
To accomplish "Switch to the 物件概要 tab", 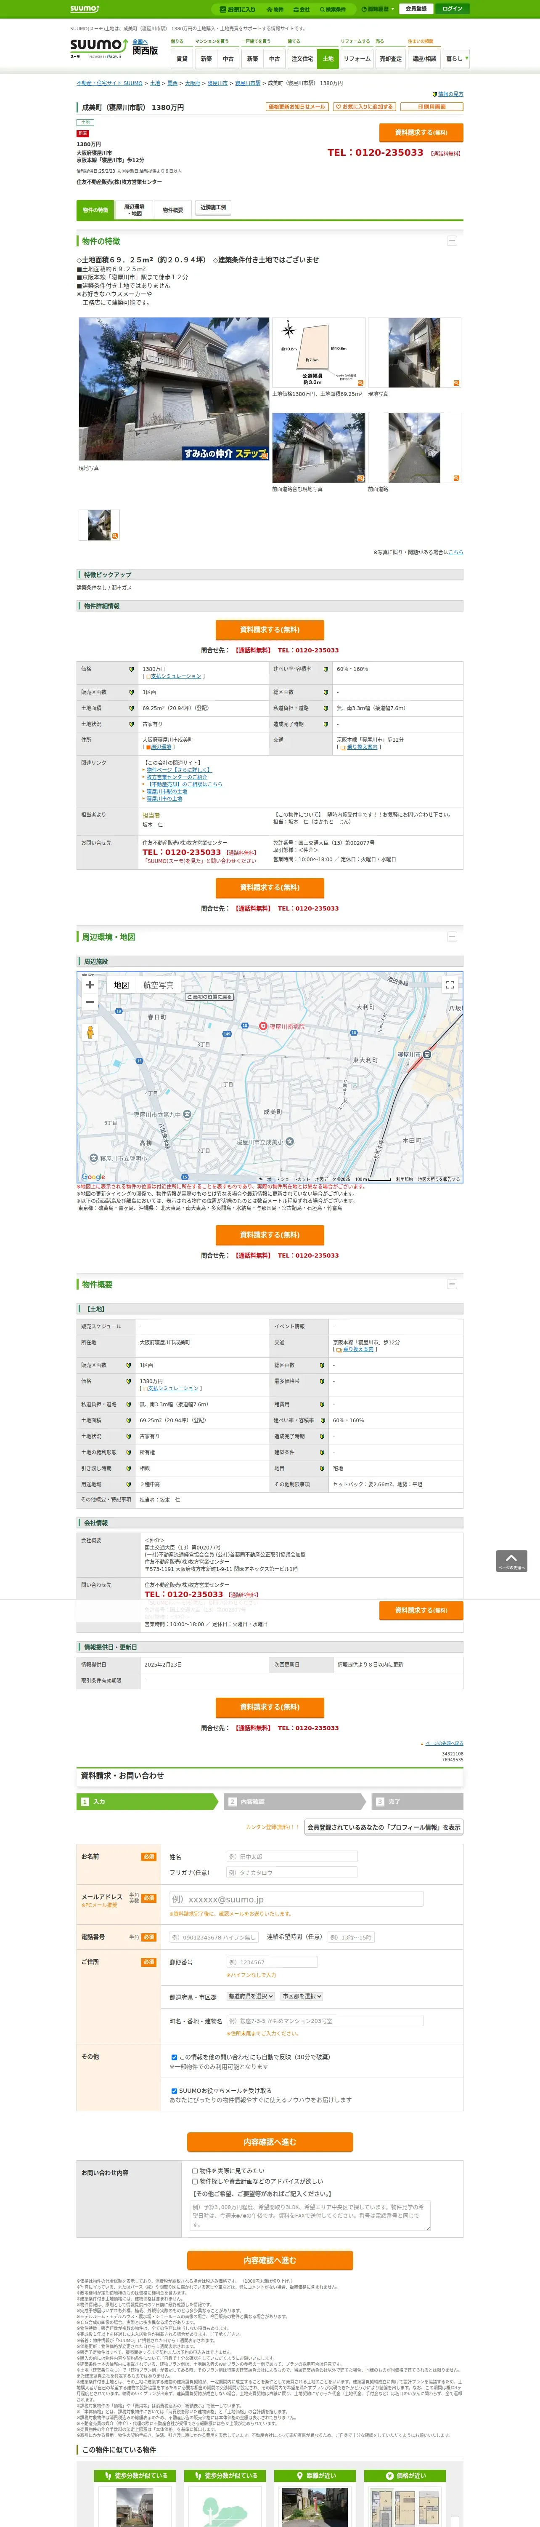I will pos(172,210).
